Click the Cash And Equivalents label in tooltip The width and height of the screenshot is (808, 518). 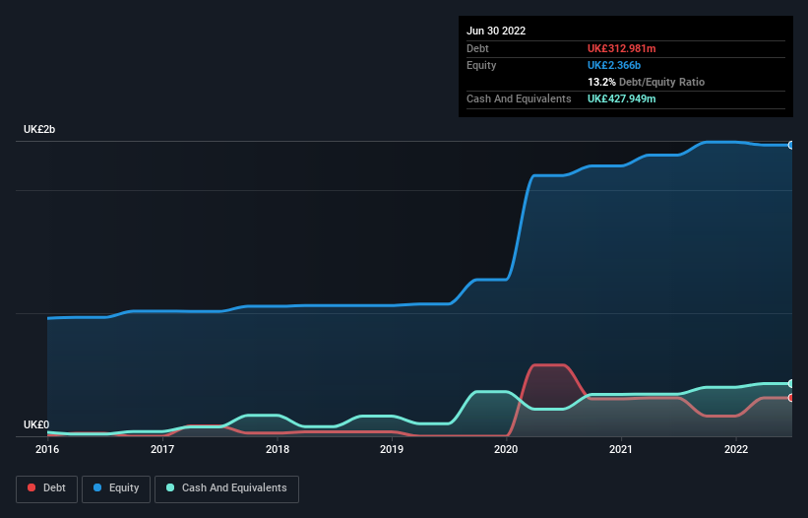click(519, 98)
